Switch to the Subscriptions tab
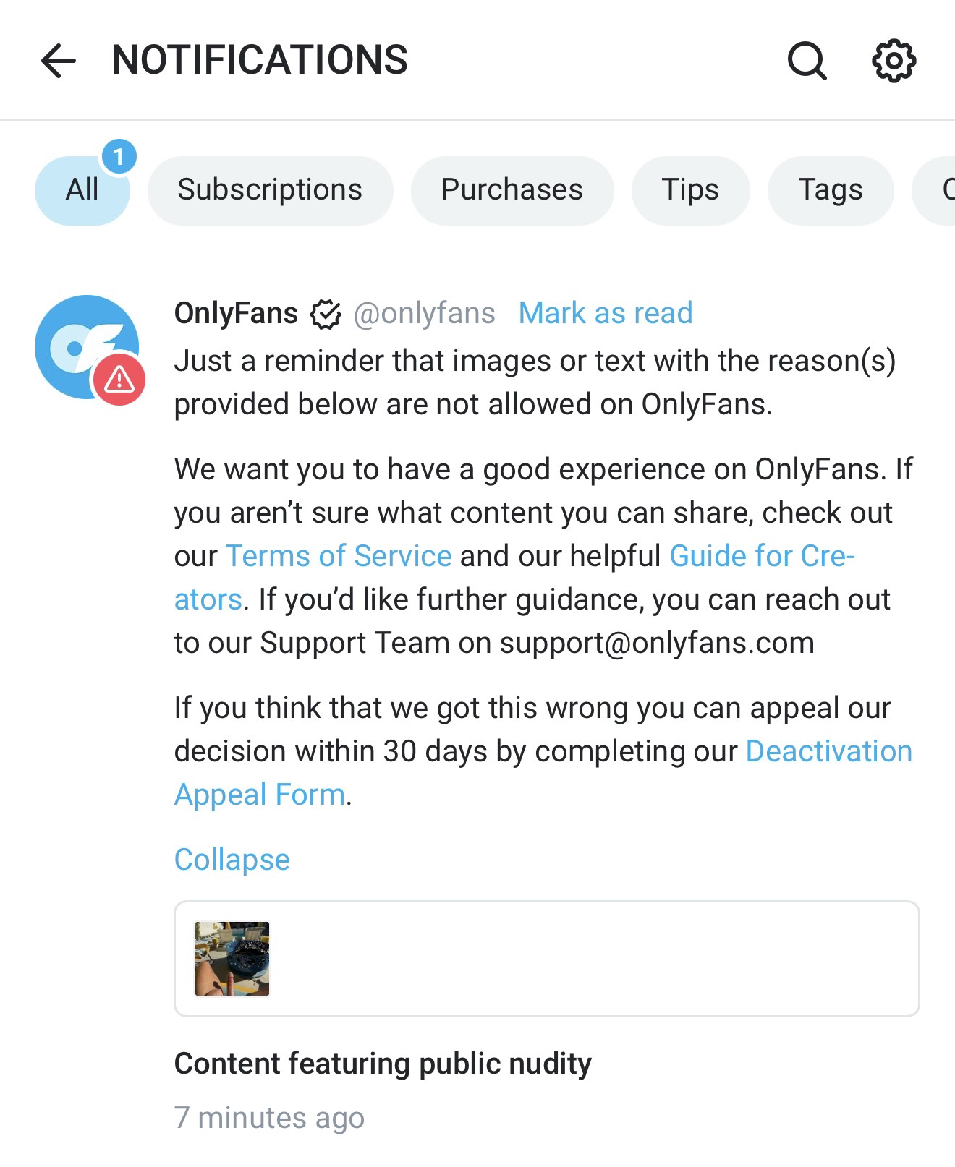The width and height of the screenshot is (955, 1167). [270, 190]
